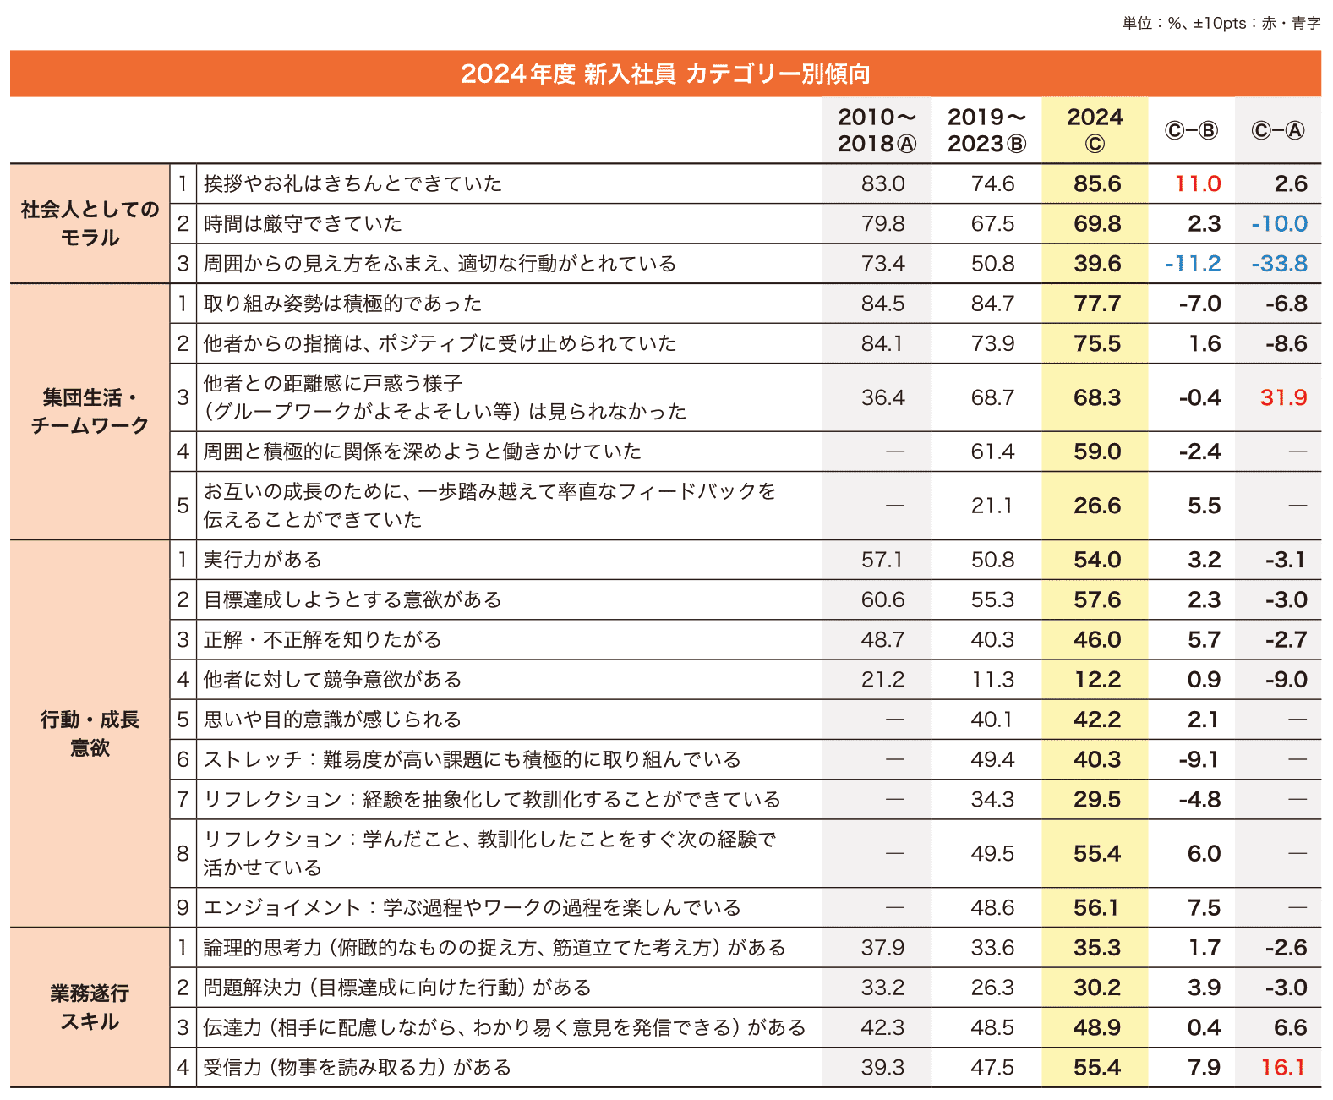Click value '36.4' in the 2010～2018 column
The width and height of the screenshot is (1333, 1100).
click(883, 397)
